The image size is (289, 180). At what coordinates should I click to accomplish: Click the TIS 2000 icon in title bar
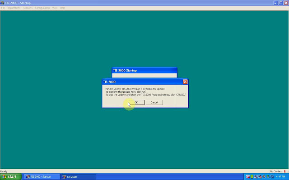pyautogui.click(x=2, y=3)
